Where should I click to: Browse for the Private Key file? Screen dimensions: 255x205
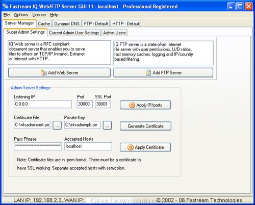107,125
